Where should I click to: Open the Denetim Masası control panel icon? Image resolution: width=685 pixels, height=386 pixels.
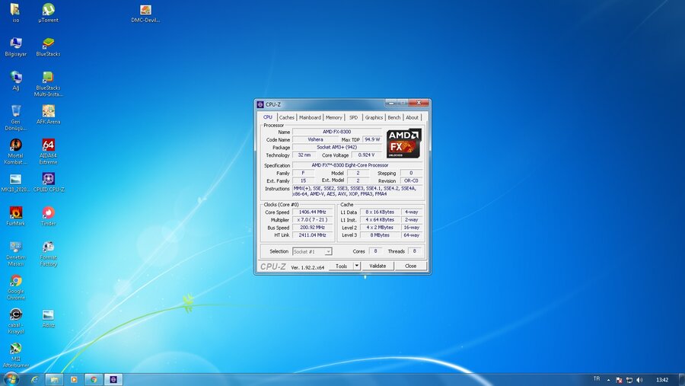(x=16, y=254)
